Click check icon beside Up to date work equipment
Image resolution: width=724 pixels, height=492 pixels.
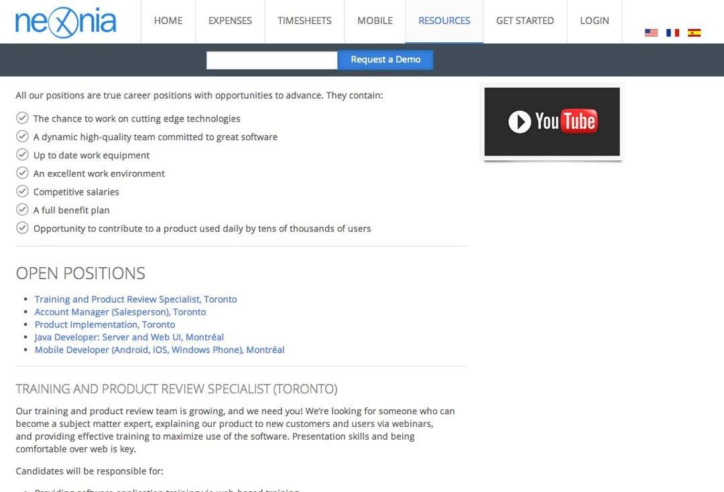click(x=22, y=154)
